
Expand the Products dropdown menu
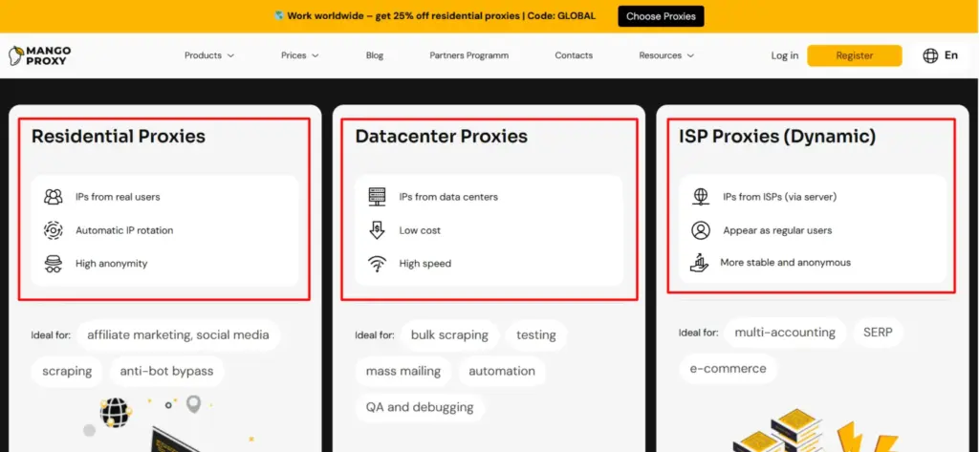pos(209,55)
